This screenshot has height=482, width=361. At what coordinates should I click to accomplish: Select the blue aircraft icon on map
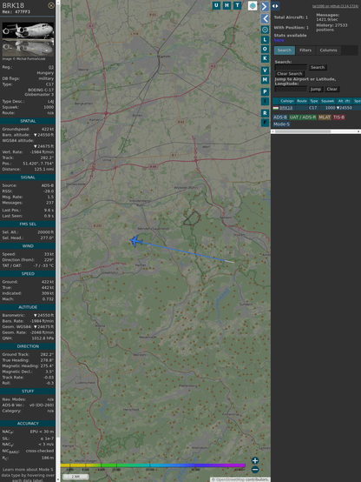point(136,241)
